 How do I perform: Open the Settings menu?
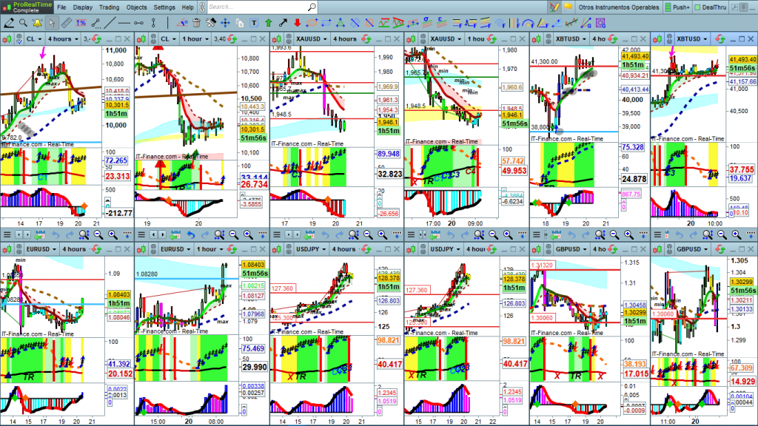point(164,7)
